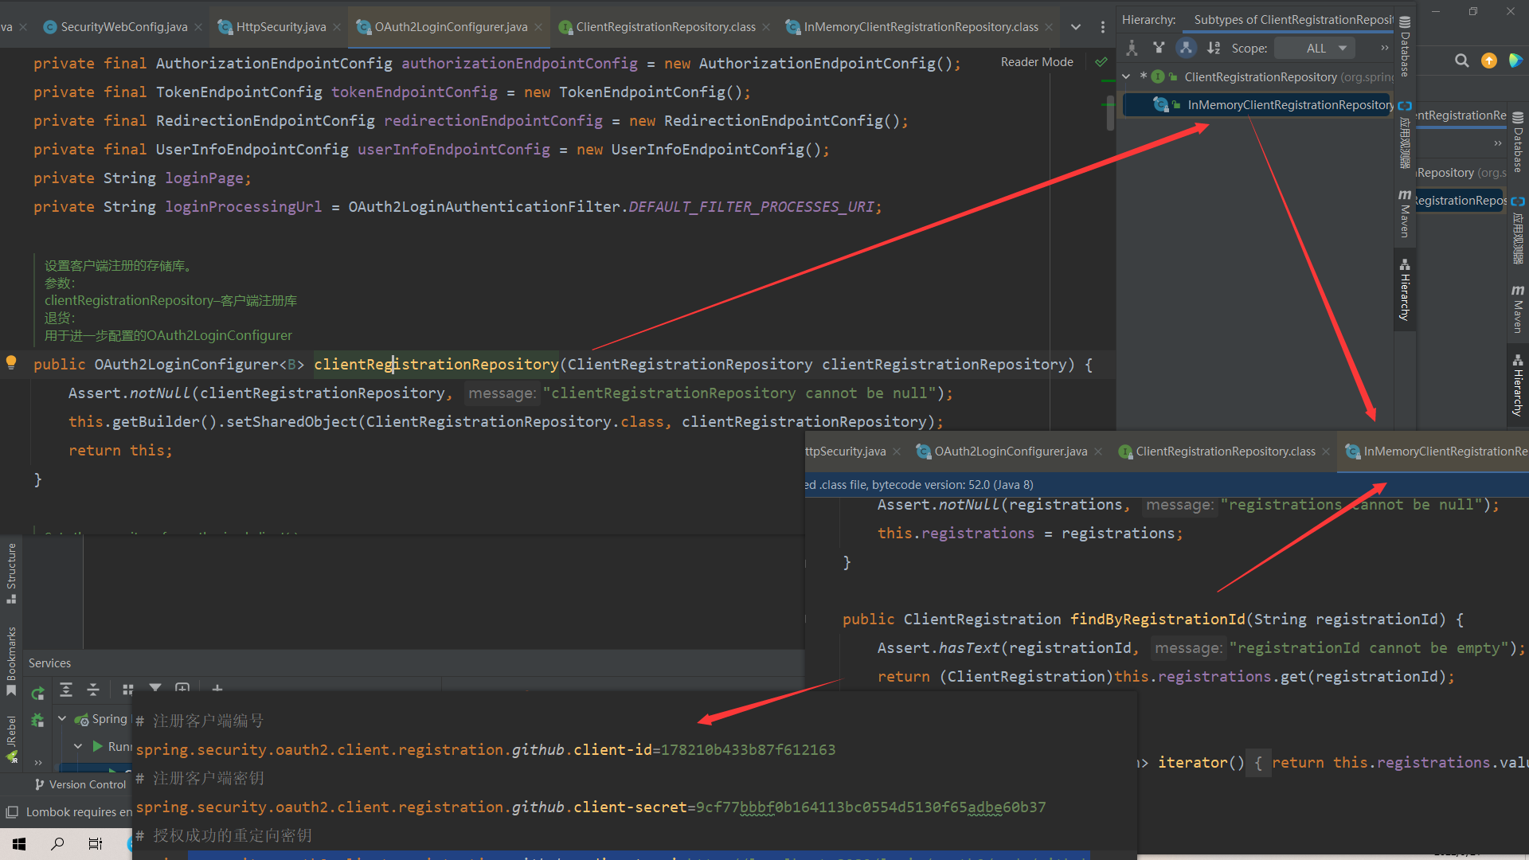The image size is (1529, 860).
Task: Collapse the Spring Boot node in Services
Action: tap(62, 719)
